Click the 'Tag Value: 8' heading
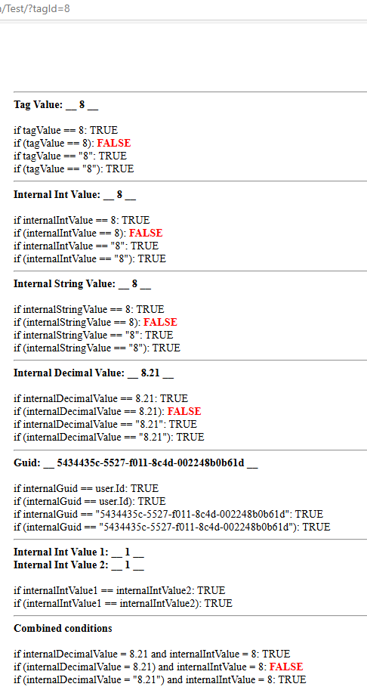367x693 pixels. click(56, 105)
